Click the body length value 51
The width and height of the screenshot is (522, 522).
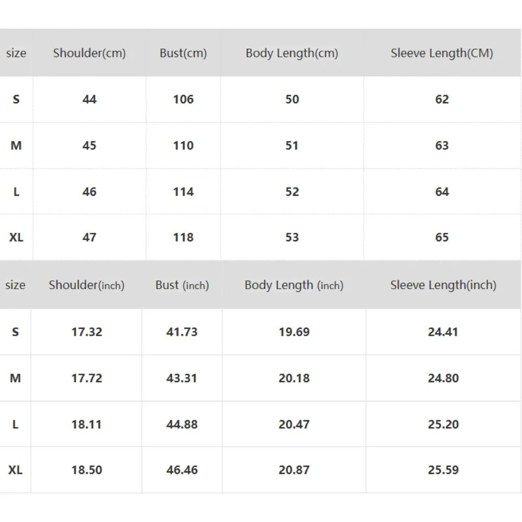click(292, 146)
